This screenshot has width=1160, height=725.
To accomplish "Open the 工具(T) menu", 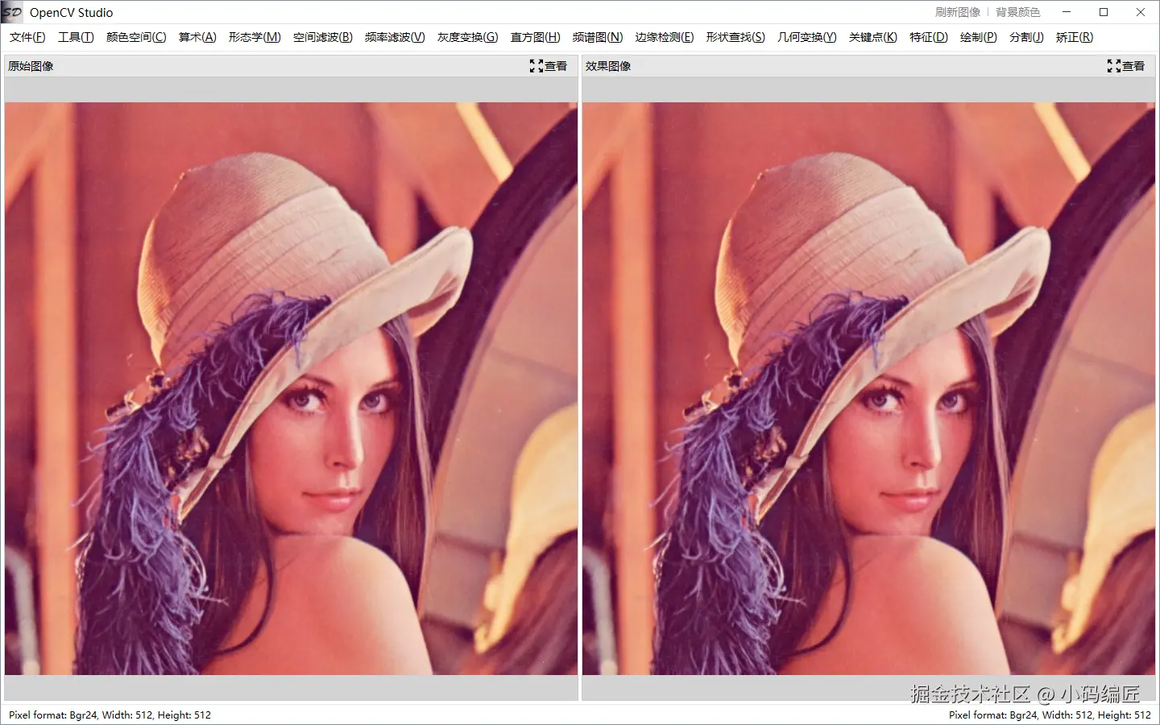I will 76,37.
